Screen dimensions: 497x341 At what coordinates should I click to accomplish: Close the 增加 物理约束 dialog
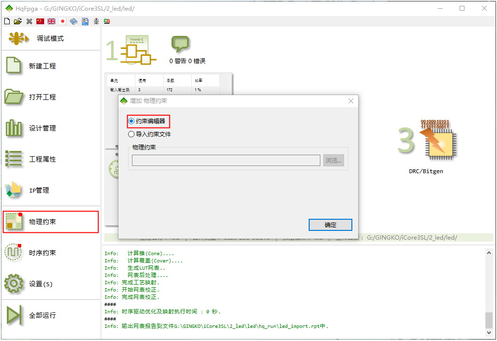tap(351, 101)
